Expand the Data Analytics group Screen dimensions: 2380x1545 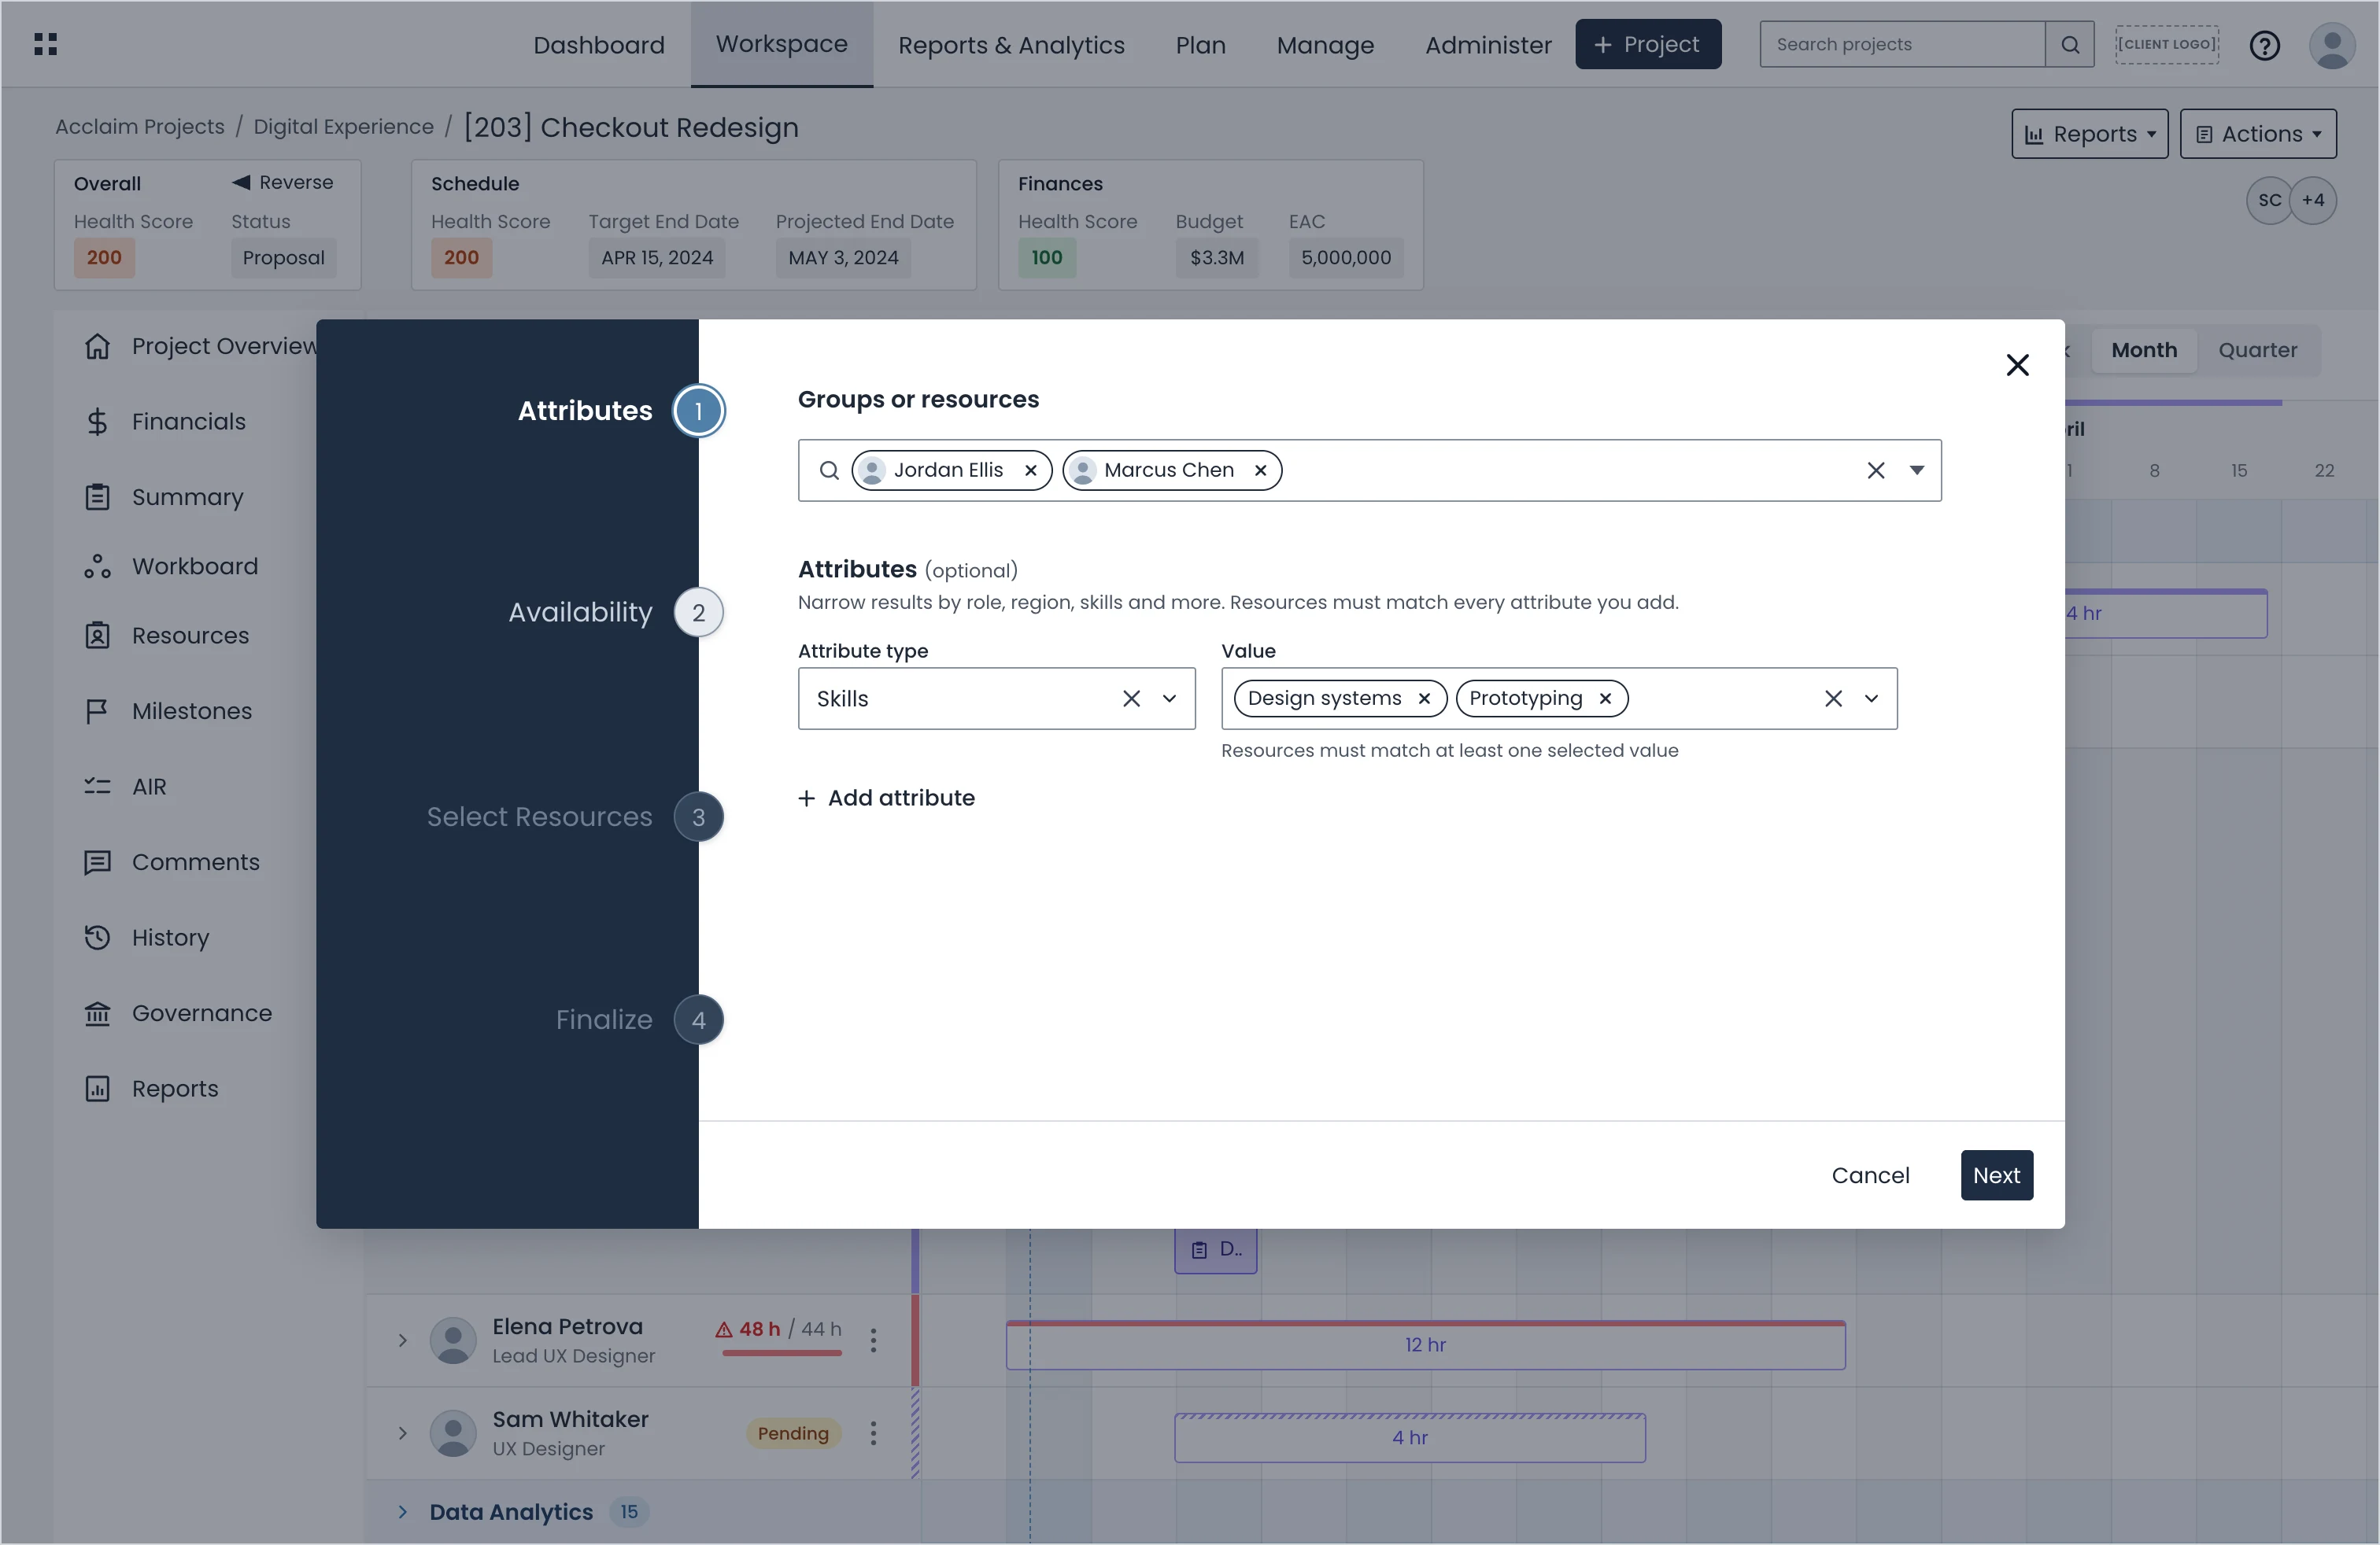point(402,1512)
